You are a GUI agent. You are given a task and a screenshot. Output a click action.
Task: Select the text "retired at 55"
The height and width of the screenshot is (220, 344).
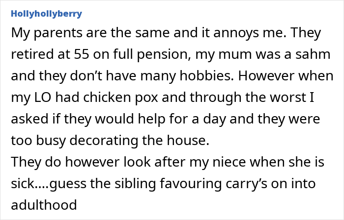50,54
